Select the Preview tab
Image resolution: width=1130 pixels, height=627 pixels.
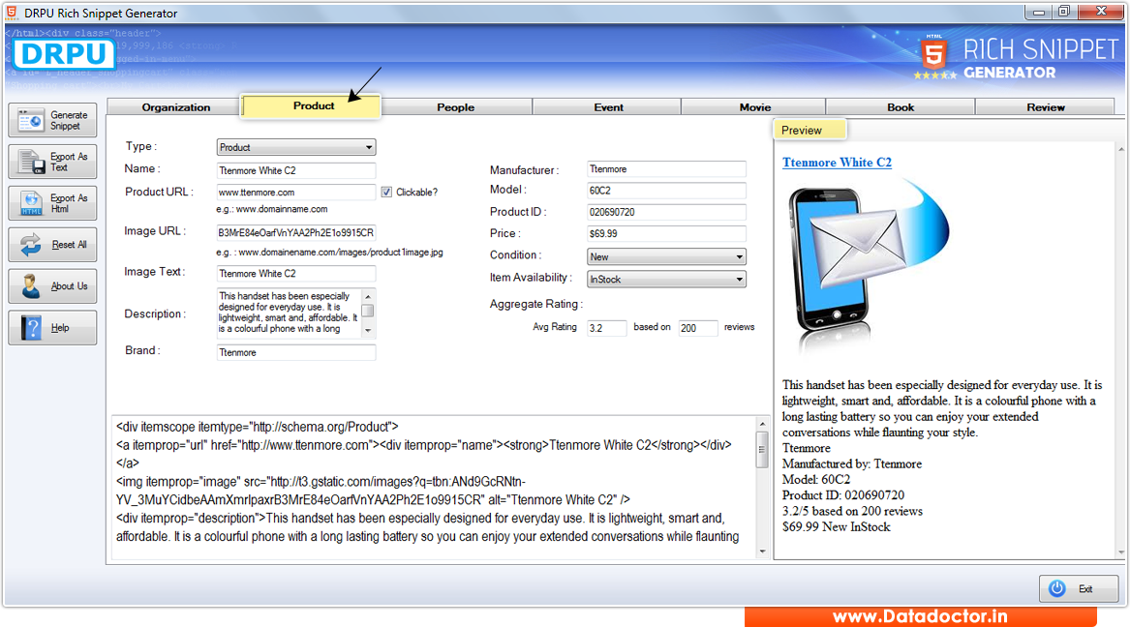pyautogui.click(x=809, y=131)
